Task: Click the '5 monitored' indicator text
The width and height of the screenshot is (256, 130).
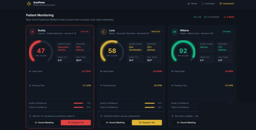Action: 213,17
